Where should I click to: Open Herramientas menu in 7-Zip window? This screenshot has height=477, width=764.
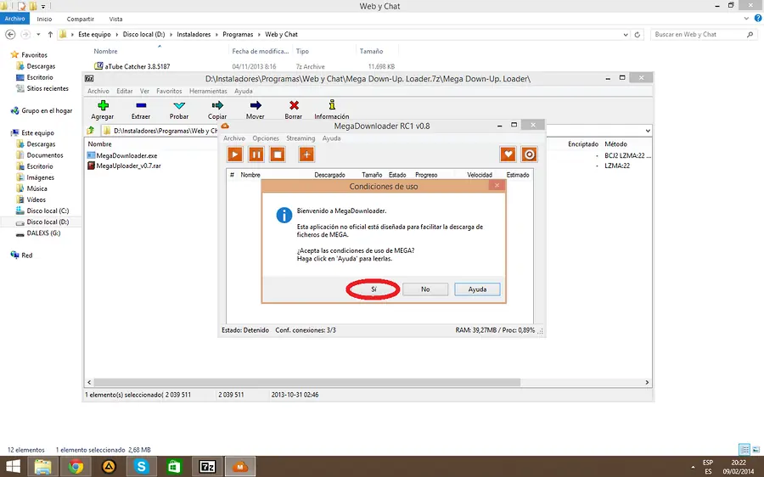[x=208, y=91]
